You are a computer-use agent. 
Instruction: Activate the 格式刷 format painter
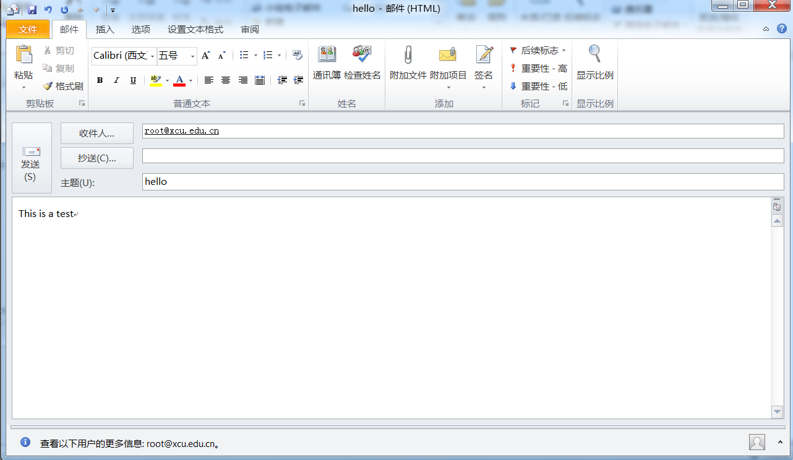click(62, 86)
